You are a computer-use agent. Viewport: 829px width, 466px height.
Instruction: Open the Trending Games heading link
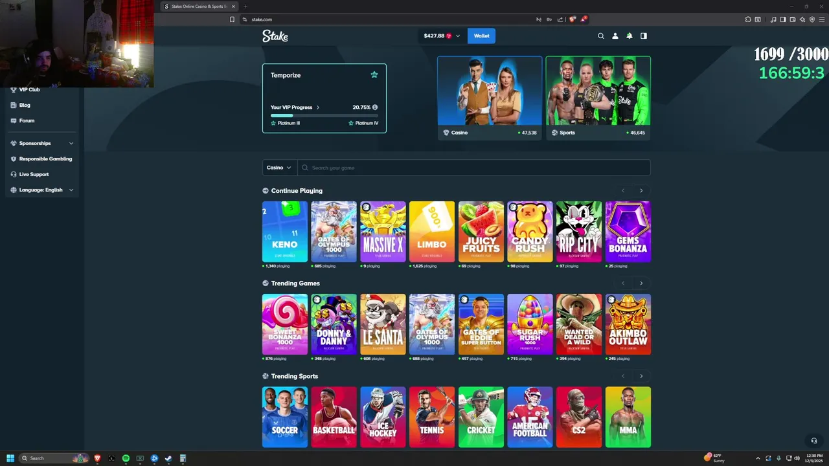pyautogui.click(x=295, y=283)
